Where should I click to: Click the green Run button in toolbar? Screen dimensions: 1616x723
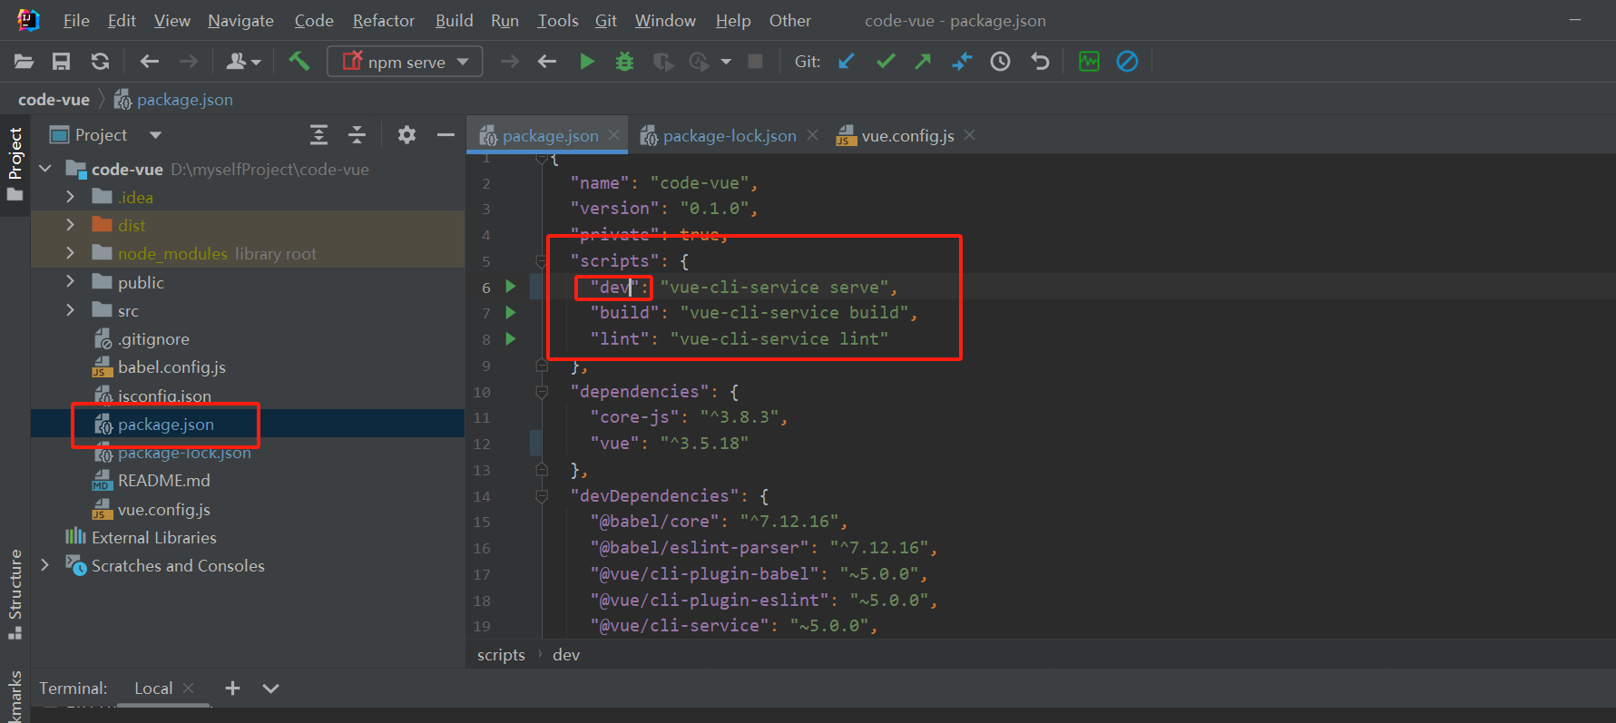[x=587, y=62]
